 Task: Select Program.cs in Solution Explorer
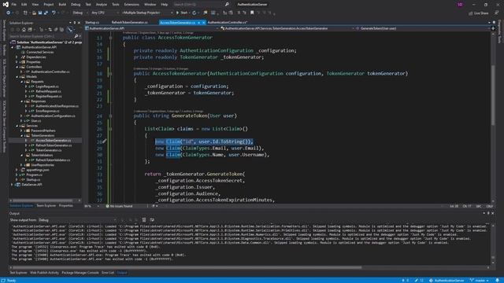34,175
